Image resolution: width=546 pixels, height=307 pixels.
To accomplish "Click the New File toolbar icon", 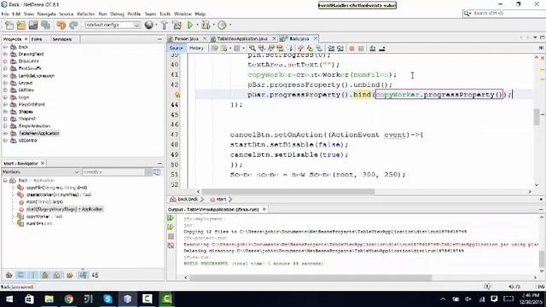I will pyautogui.click(x=9, y=25).
